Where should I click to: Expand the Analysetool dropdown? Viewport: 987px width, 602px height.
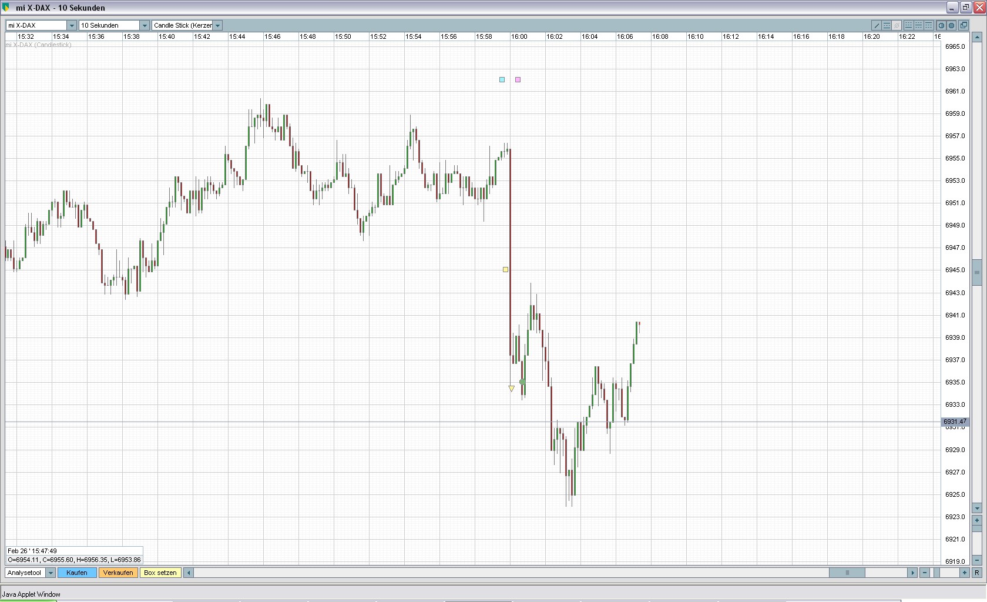tap(51, 573)
